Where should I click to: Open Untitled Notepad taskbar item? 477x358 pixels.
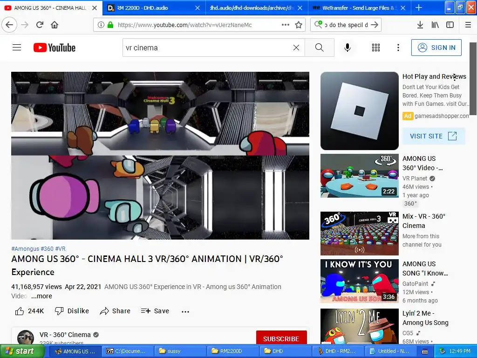point(390,351)
